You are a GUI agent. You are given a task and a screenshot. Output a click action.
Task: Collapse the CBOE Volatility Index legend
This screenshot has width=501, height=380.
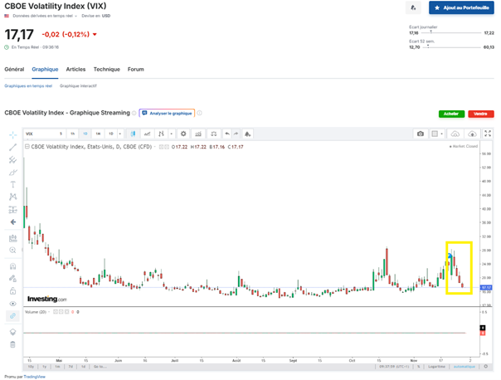pyautogui.click(x=27, y=147)
